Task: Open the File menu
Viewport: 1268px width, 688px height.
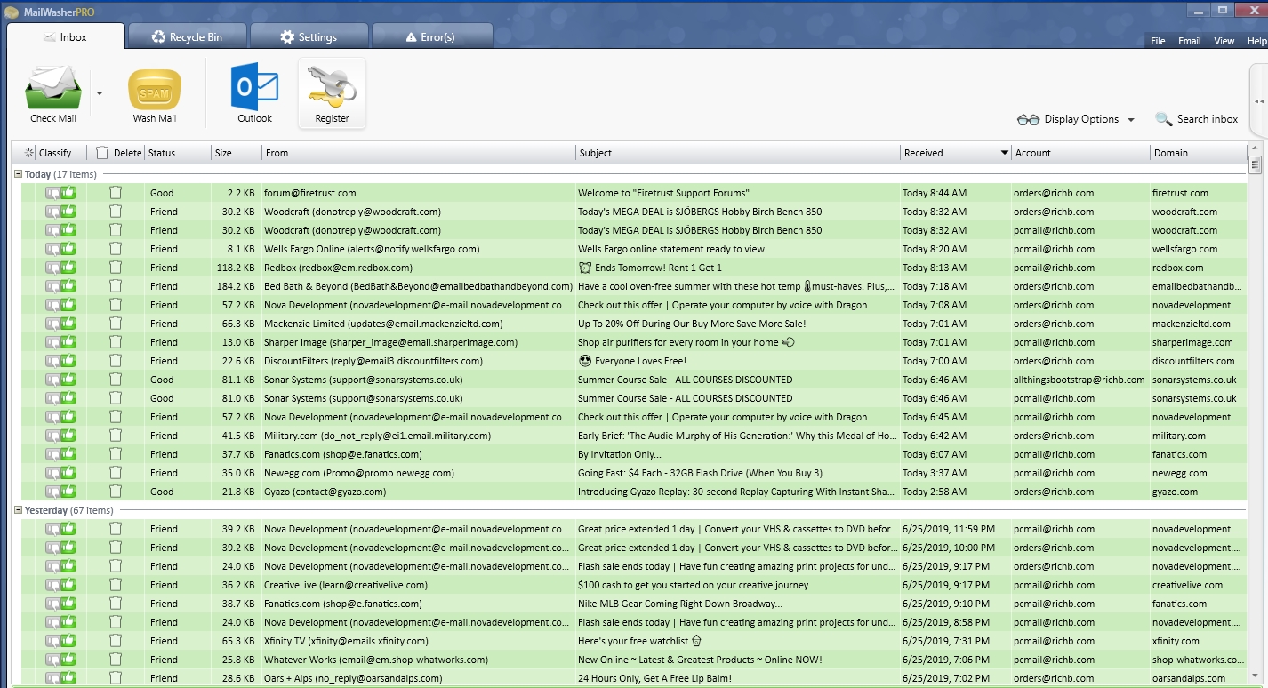Action: click(1158, 41)
